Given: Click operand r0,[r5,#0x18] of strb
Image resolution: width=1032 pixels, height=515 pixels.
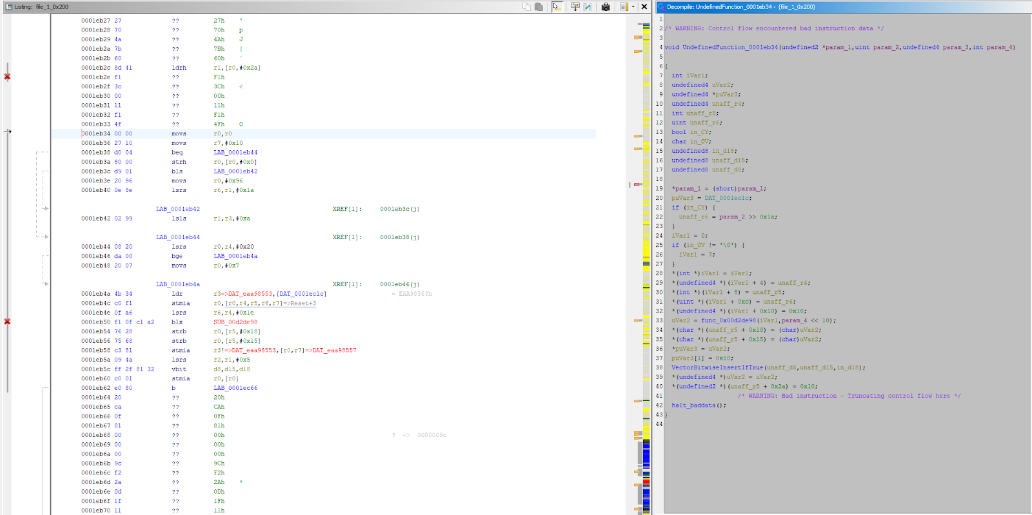Looking at the screenshot, I should coord(237,331).
